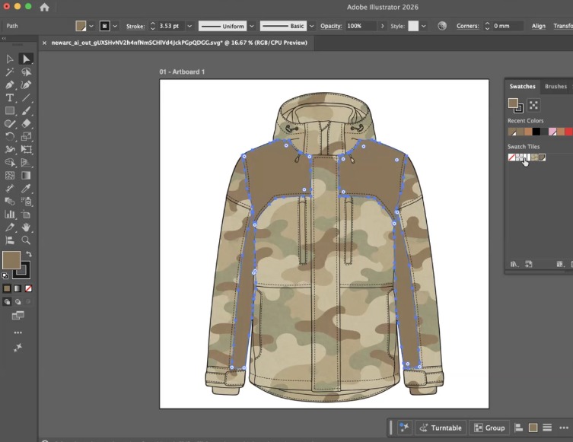
Task: Select the newarc_ai_out SVG document tab
Action: pyautogui.click(x=179, y=43)
